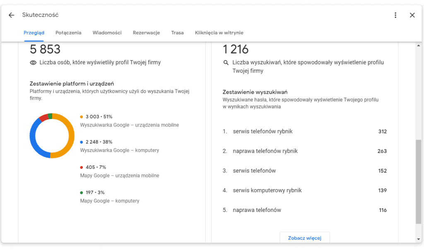Click the '3 003 · 51%' value

99,117
